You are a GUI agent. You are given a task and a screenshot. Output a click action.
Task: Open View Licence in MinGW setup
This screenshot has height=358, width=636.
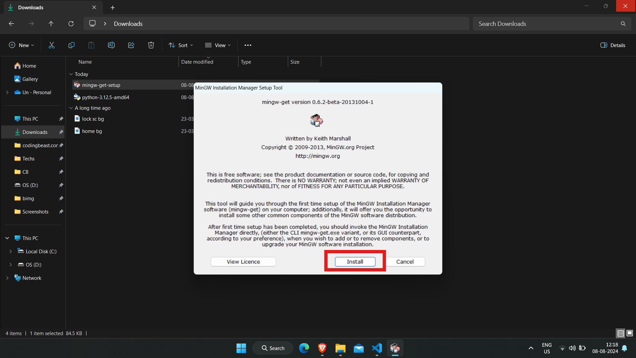click(243, 262)
